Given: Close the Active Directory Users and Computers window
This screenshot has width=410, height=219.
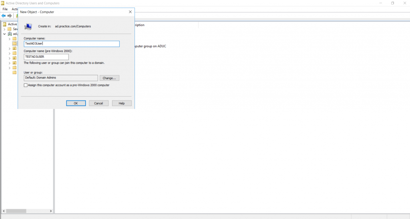Looking at the screenshot, I should (404, 3).
